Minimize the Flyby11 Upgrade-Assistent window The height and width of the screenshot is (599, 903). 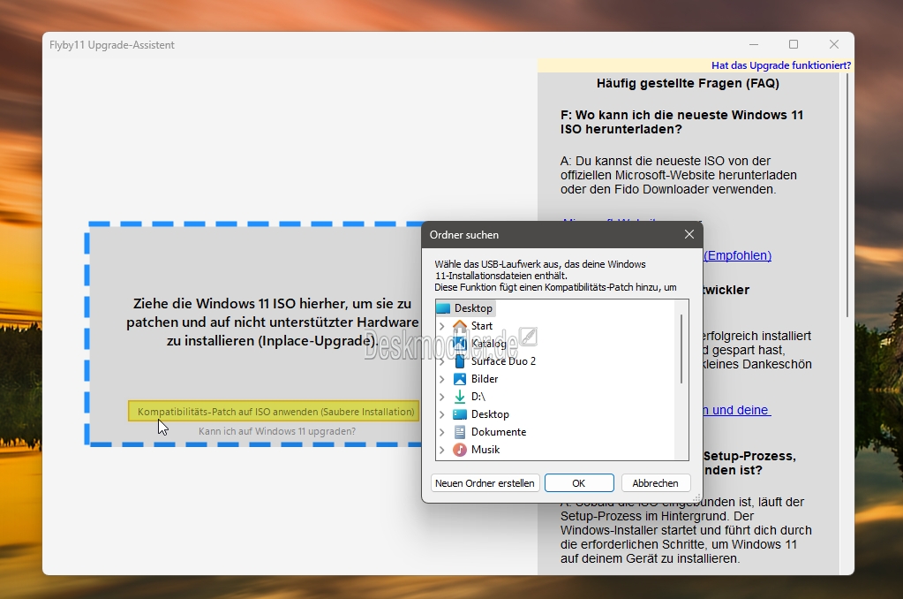(754, 44)
